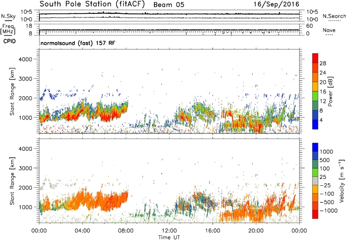The height and width of the screenshot is (240, 346).
Task: Click the blue bottom of power colorbar
Action: coord(315,125)
